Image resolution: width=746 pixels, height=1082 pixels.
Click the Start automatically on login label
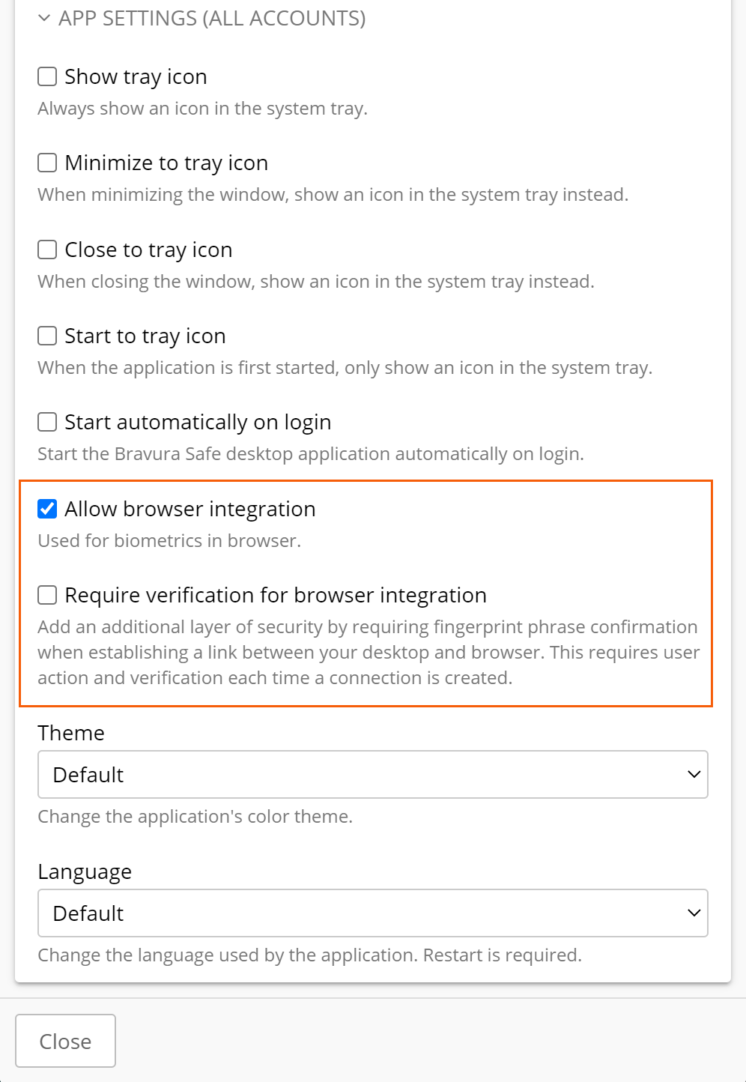point(198,422)
